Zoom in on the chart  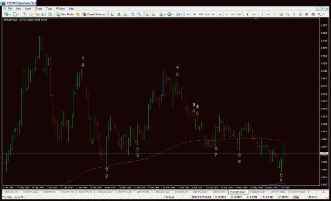click(x=132, y=14)
